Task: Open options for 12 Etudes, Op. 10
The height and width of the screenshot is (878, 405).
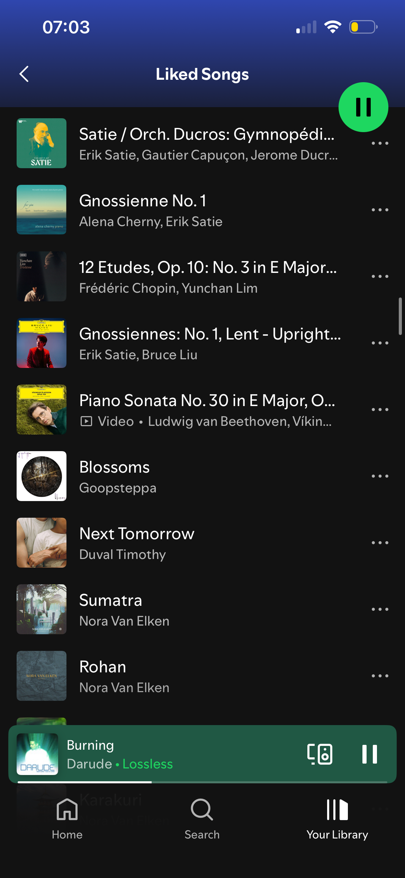Action: click(380, 276)
